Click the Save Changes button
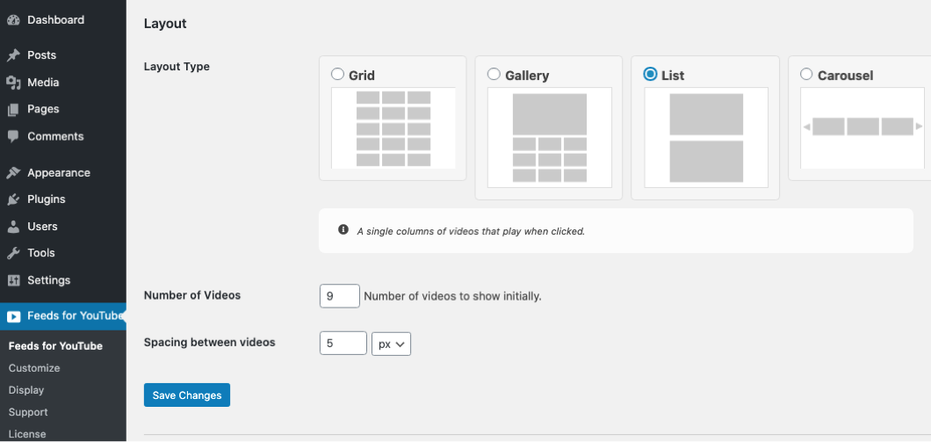 coord(187,395)
